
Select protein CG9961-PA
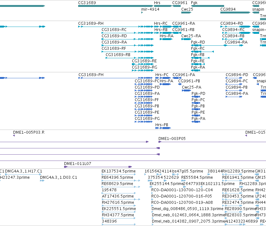pyautogui.click(x=184, y=75)
